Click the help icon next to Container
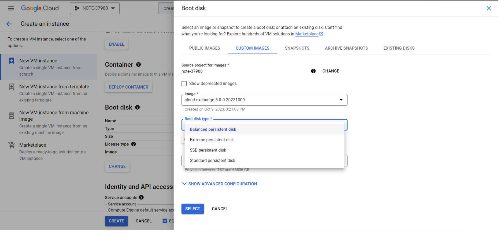The height and width of the screenshot is (237, 500). [138, 65]
